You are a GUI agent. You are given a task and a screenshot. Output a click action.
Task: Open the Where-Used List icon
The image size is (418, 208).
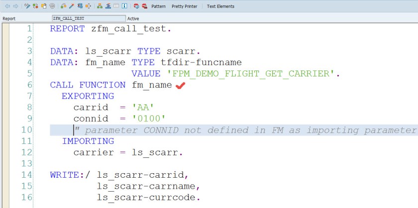(88, 6)
